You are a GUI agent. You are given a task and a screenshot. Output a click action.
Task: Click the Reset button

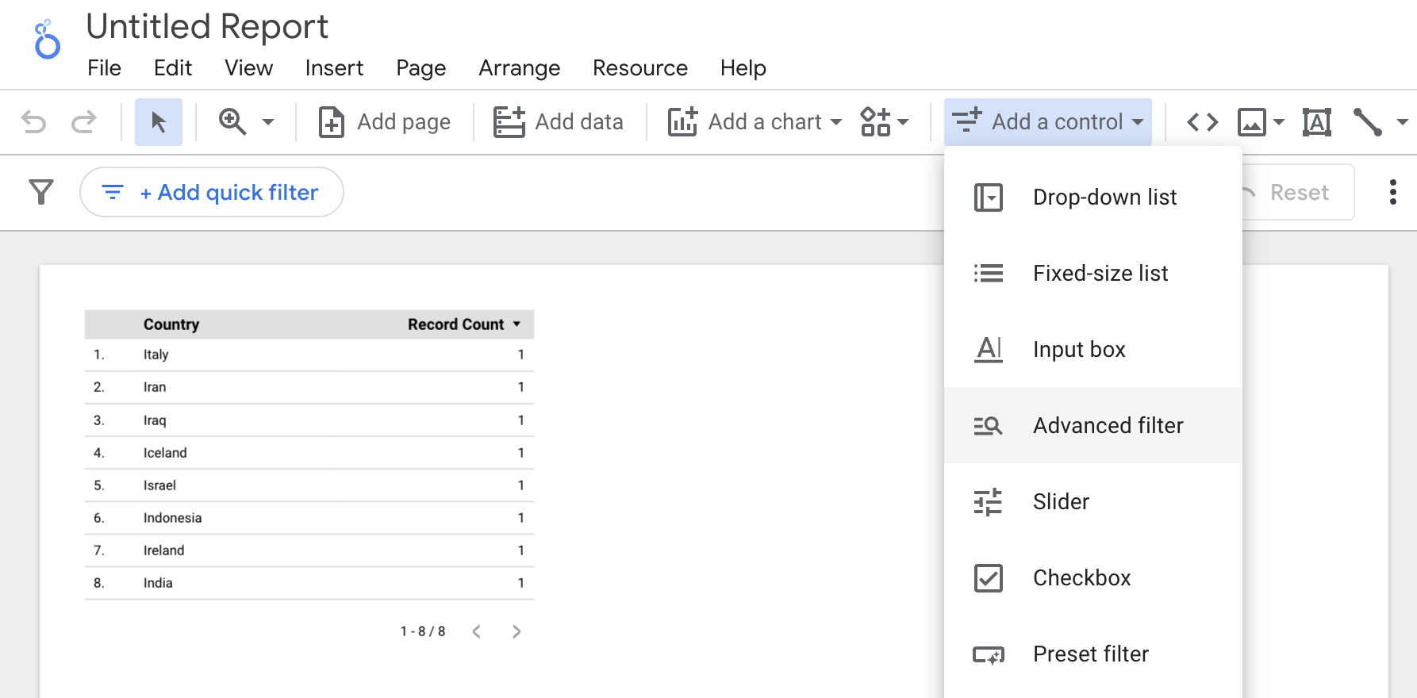point(1297,192)
